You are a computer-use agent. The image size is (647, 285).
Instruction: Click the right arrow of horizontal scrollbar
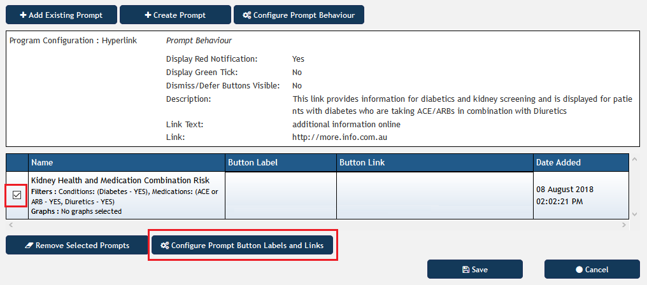625,225
